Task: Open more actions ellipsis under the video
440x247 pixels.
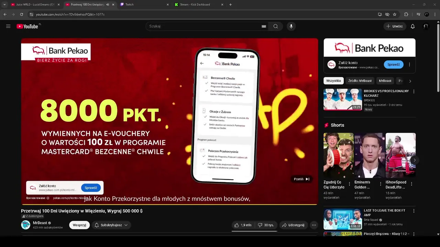Action: coord(313,225)
